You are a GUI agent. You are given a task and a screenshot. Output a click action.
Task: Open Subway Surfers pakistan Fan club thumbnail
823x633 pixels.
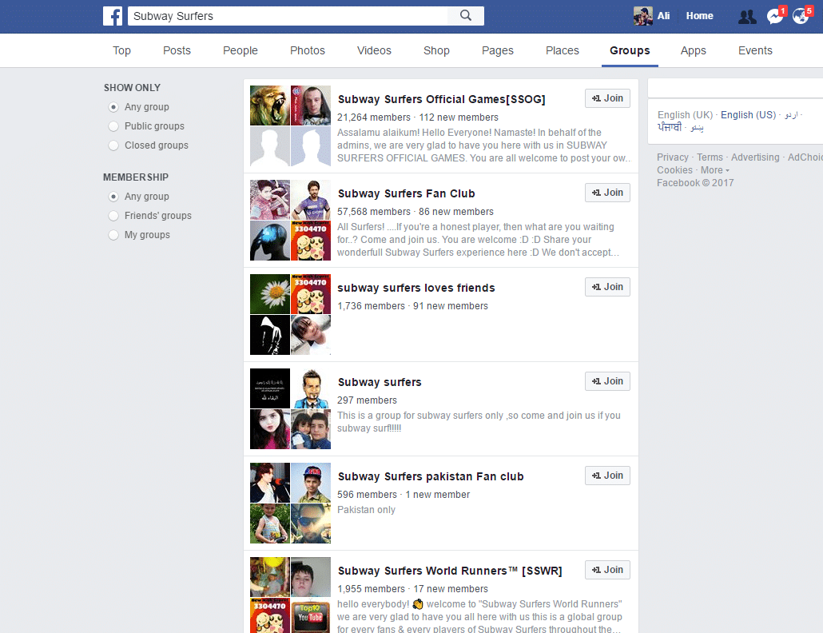point(290,503)
